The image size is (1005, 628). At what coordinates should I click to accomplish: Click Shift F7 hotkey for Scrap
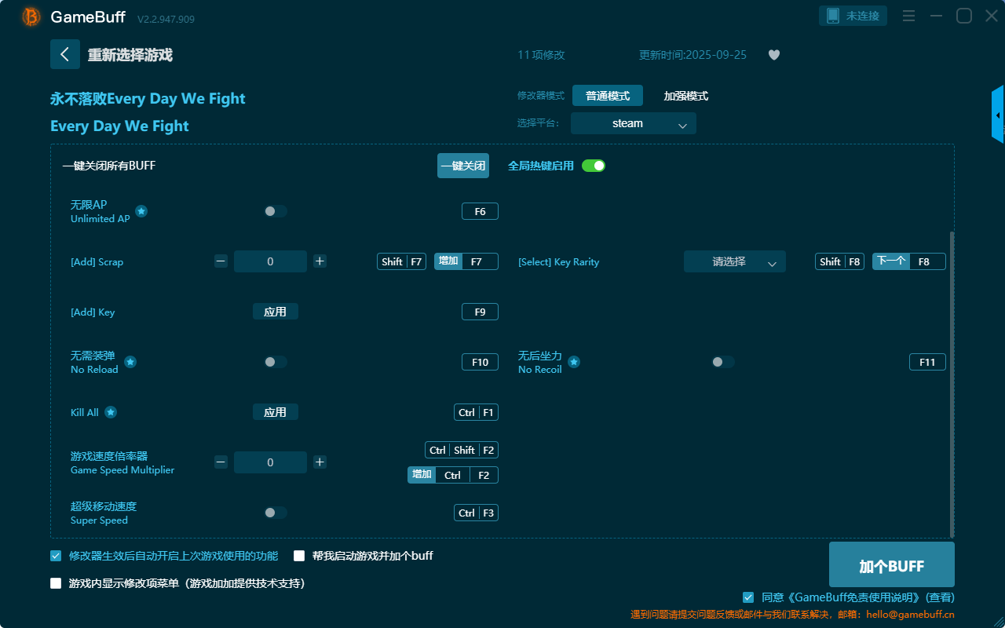pyautogui.click(x=401, y=261)
